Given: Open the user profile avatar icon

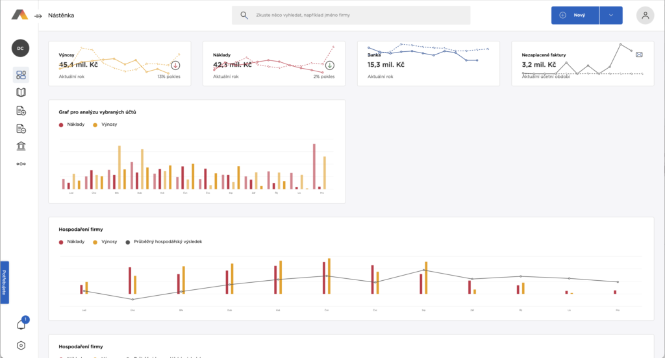Looking at the screenshot, I should (645, 16).
